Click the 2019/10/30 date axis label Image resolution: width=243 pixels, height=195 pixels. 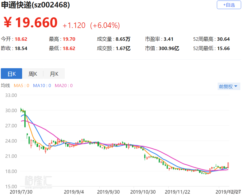(143, 192)
